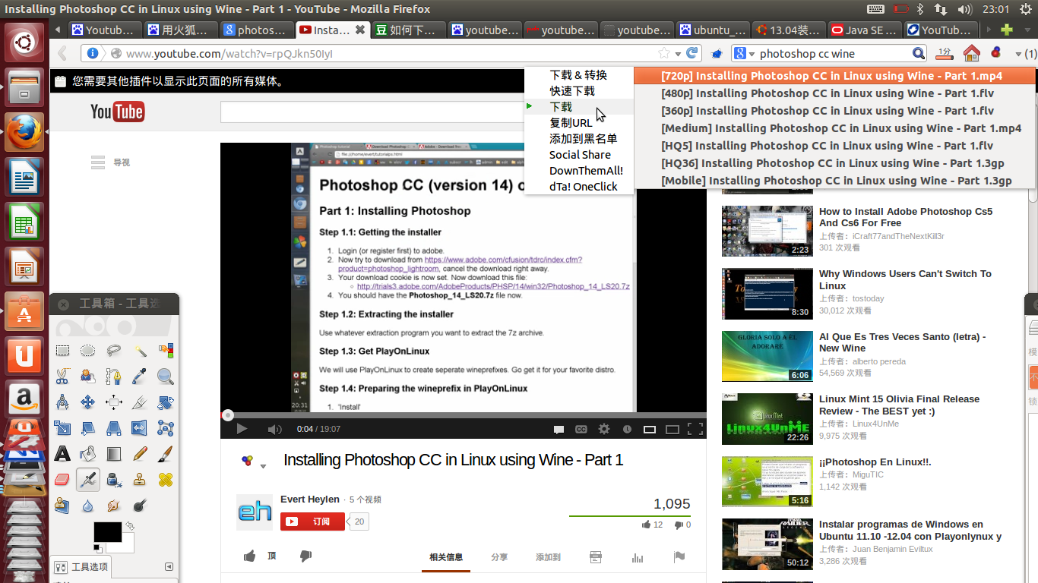Click the GIMP black foreground color swatch
1038x583 pixels.
107,532
